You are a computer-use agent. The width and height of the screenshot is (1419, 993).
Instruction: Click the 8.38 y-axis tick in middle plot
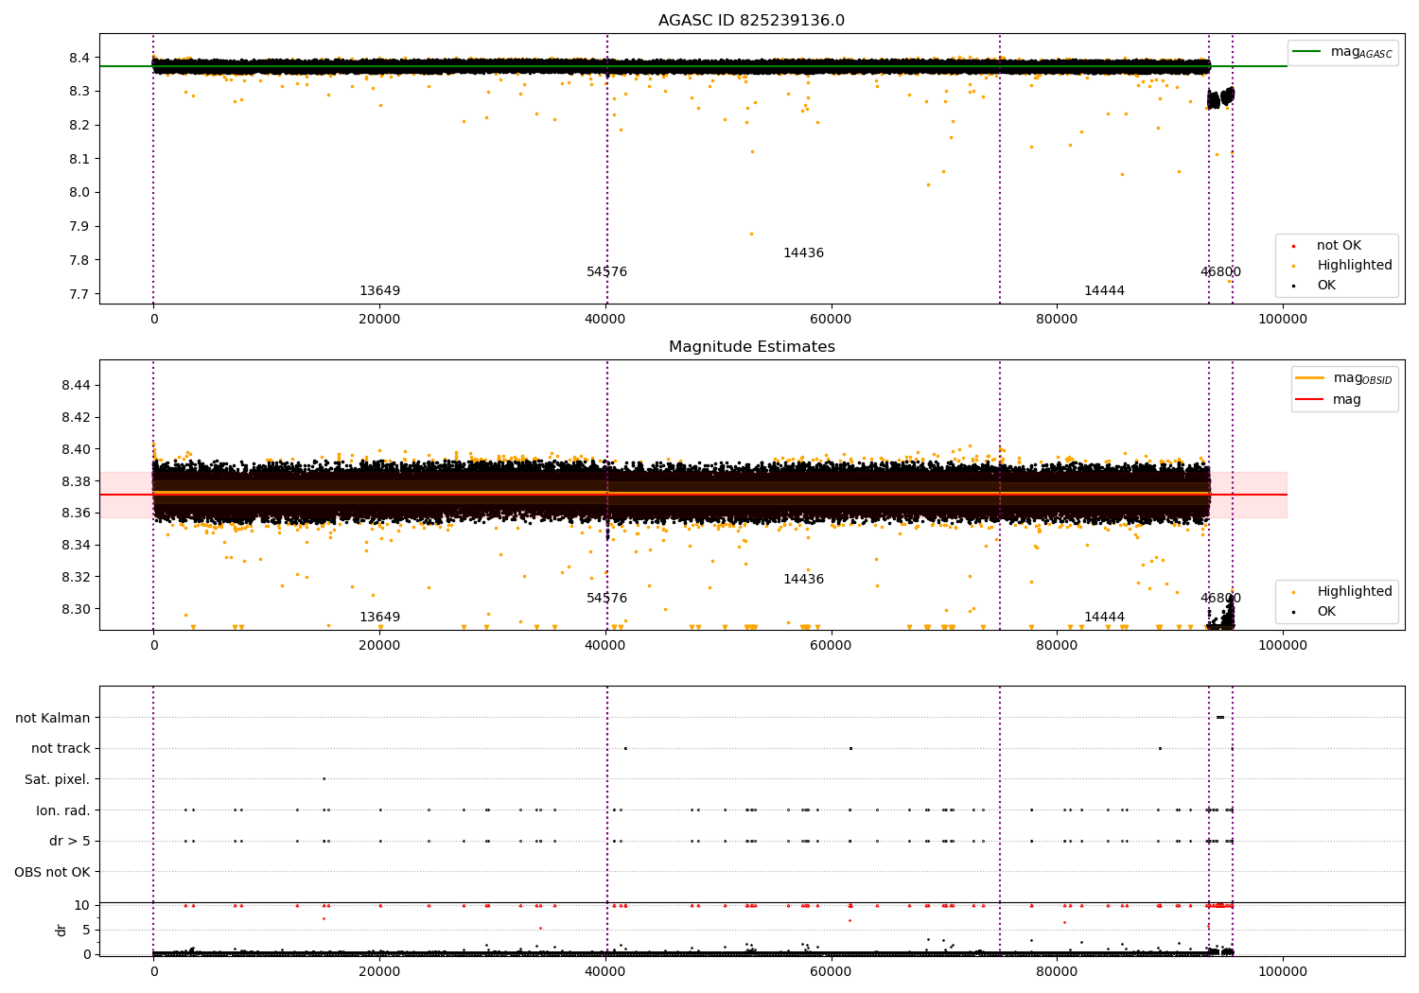coord(76,481)
